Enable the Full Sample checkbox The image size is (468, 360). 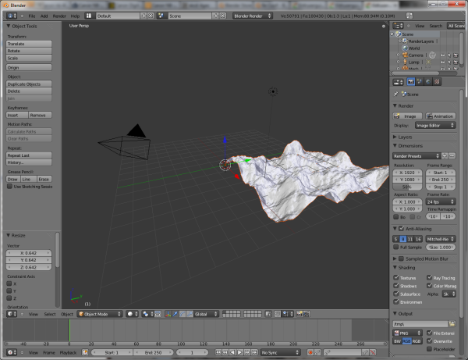pyautogui.click(x=396, y=246)
